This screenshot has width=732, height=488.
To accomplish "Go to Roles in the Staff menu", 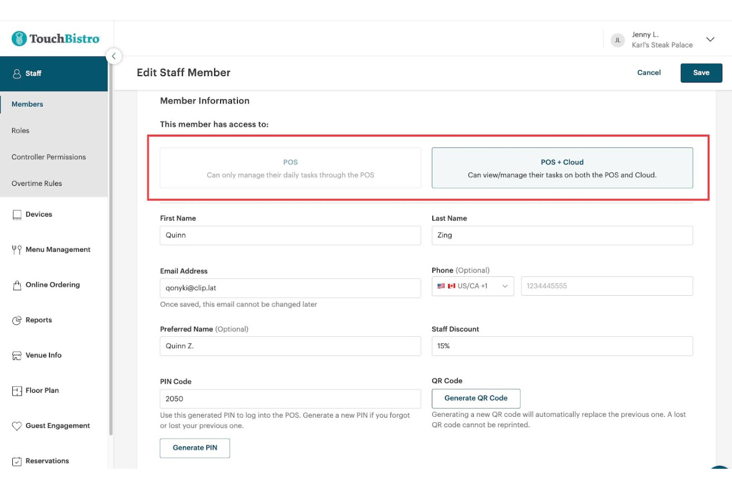I will (x=21, y=131).
